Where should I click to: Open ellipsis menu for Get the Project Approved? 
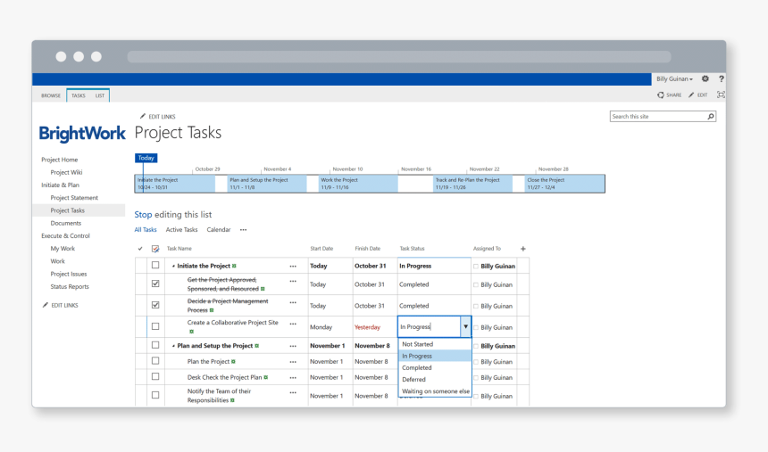292,282
